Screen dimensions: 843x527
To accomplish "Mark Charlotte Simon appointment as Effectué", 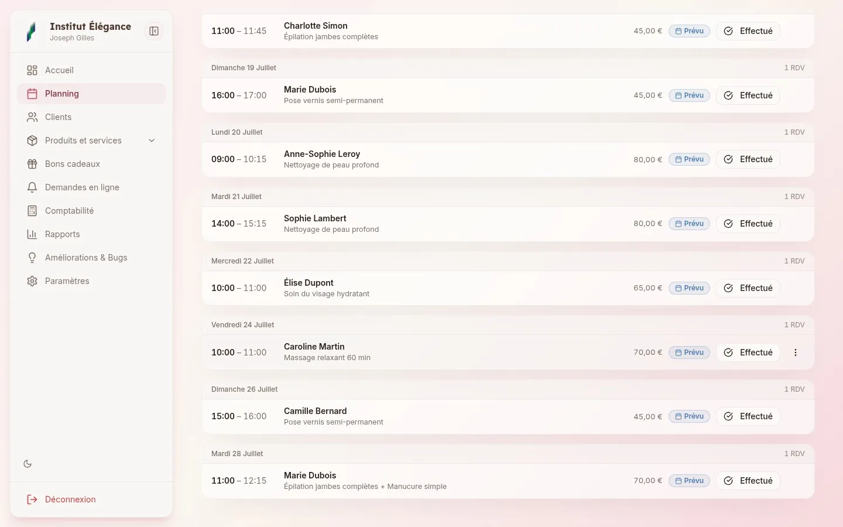I will point(748,31).
